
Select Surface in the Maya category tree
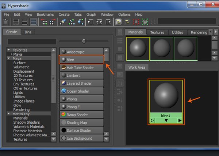pyautogui.click(x=19, y=63)
